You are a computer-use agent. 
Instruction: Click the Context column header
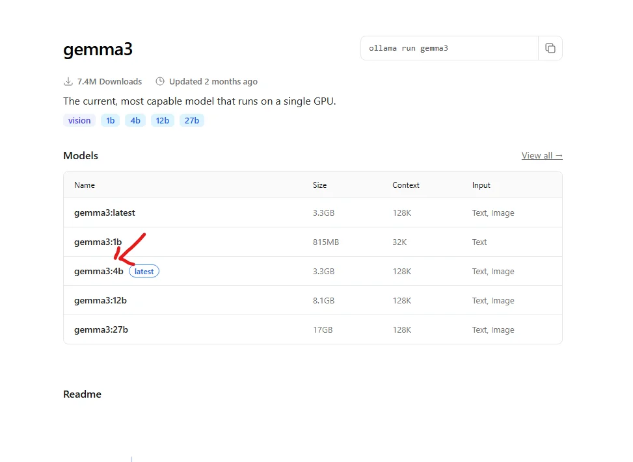tap(406, 185)
